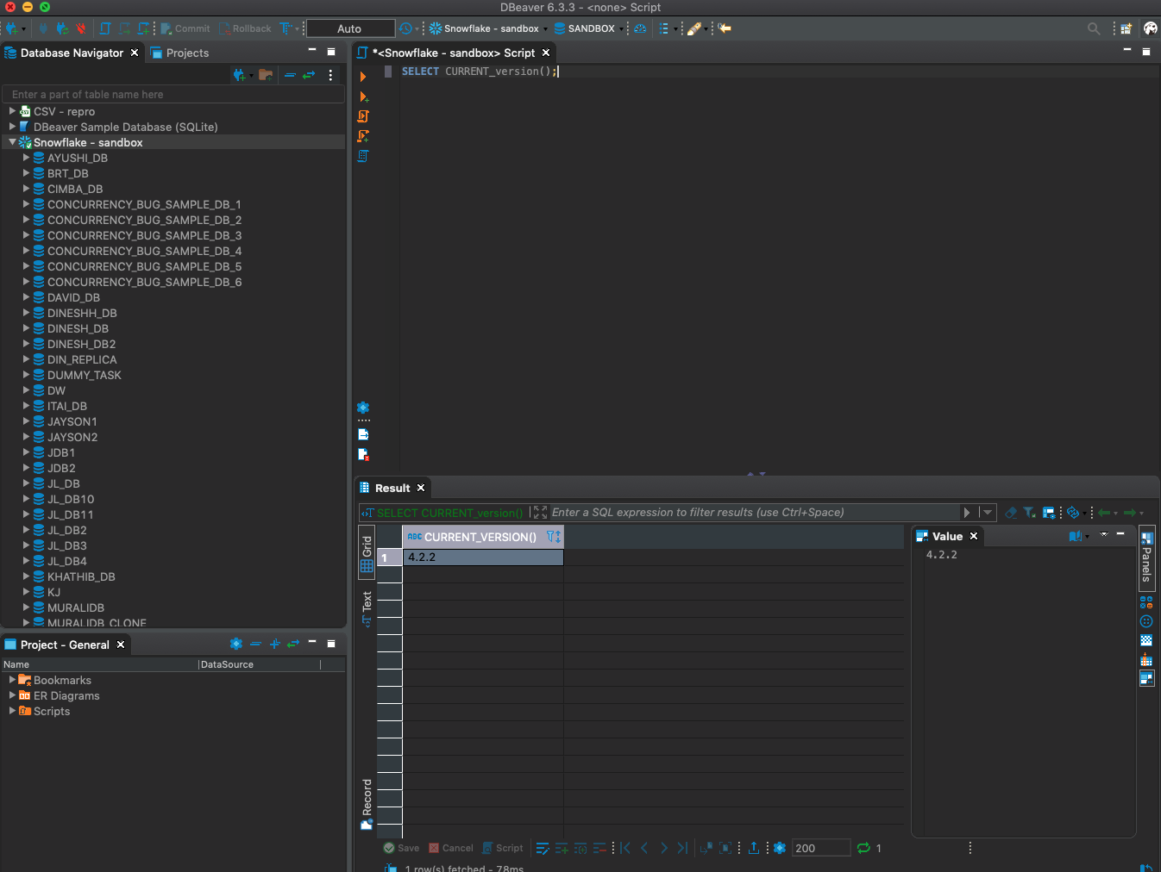The height and width of the screenshot is (872, 1161).
Task: Toggle the Value viewer panel icon
Action: click(1146, 679)
